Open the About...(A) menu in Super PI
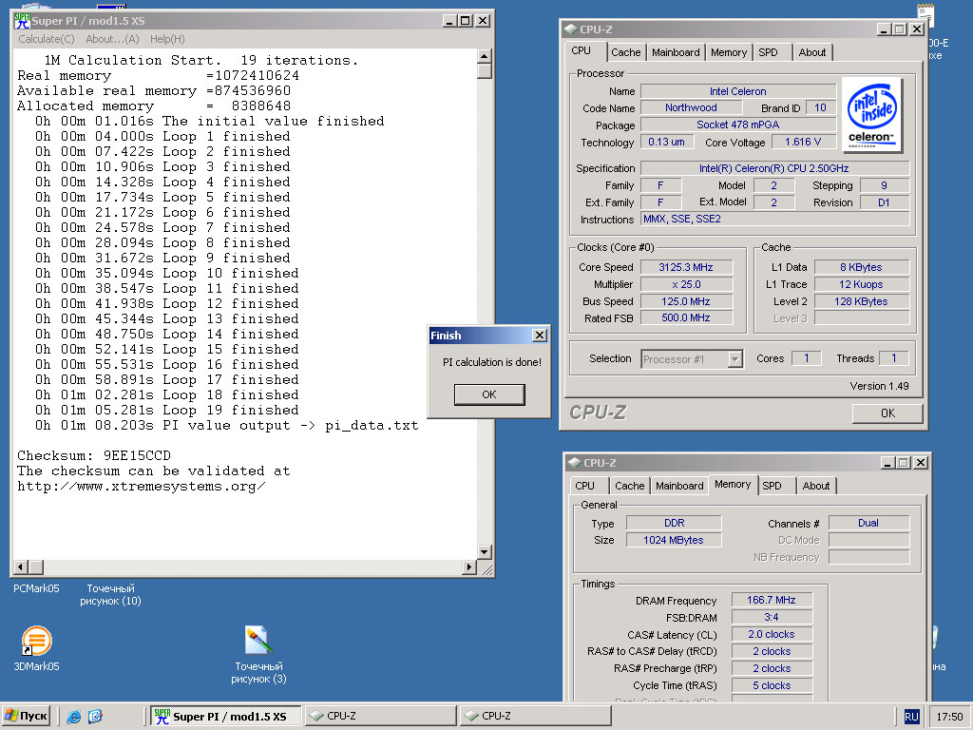The image size is (973, 730). 112,39
